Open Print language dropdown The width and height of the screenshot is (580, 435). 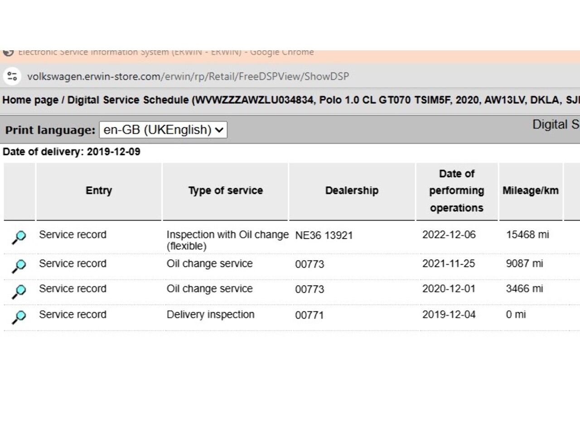point(163,130)
